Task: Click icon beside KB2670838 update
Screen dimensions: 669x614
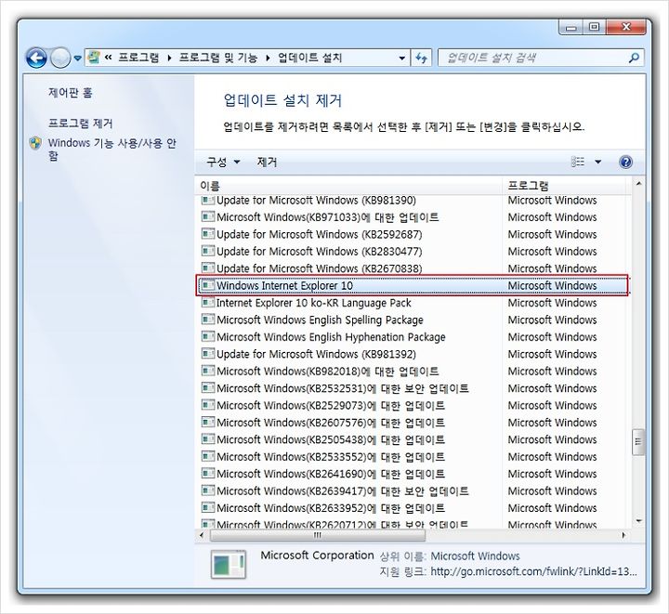Action: 208,268
